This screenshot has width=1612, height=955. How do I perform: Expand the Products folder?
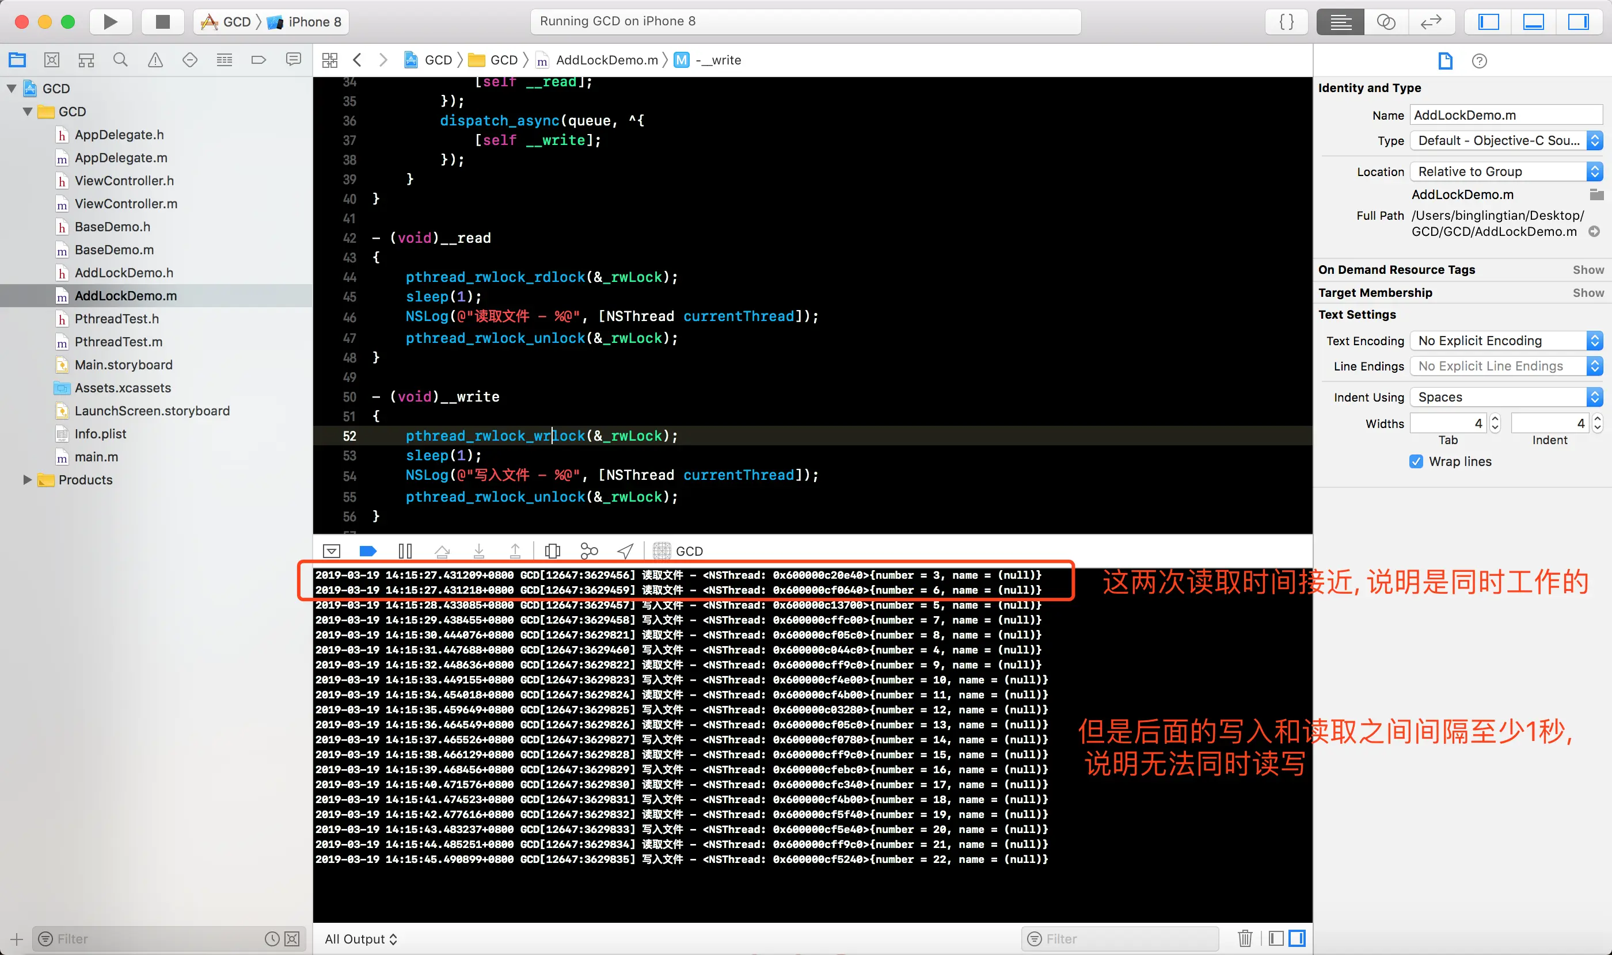pyautogui.click(x=27, y=479)
